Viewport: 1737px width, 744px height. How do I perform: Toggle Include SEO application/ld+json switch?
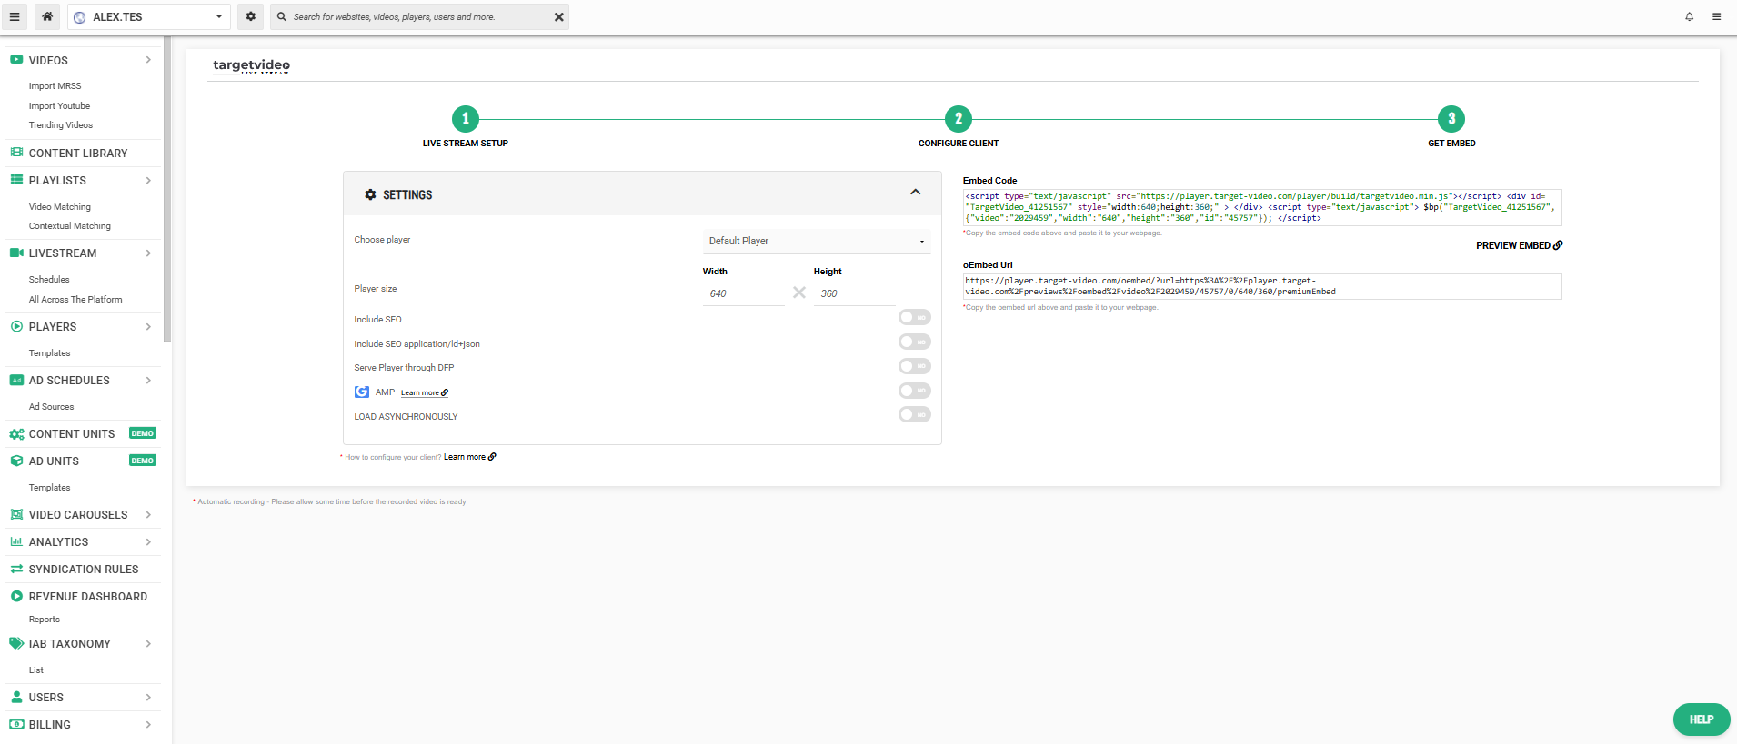pos(914,342)
